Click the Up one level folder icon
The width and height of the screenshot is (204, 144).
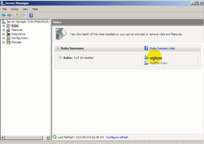click(x=17, y=15)
